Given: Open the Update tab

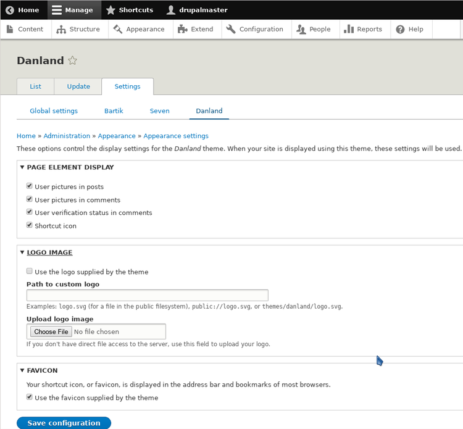Looking at the screenshot, I should coord(78,86).
